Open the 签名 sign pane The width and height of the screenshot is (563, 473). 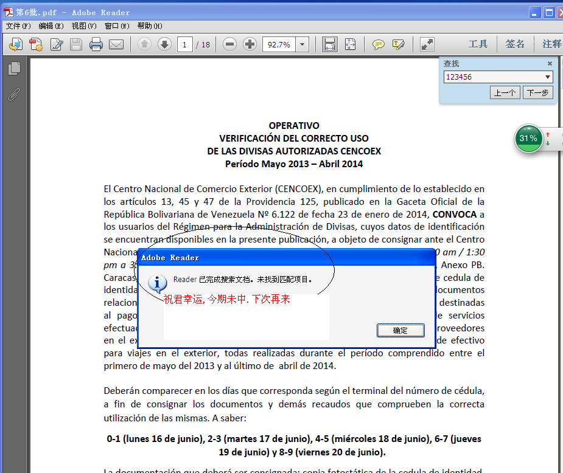(x=515, y=44)
